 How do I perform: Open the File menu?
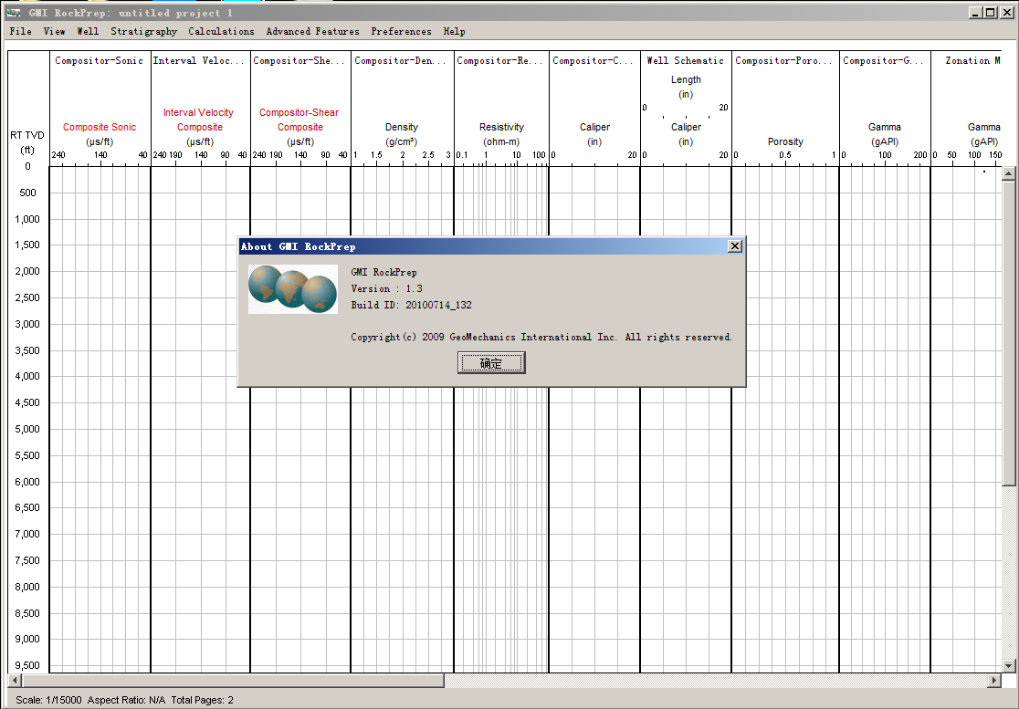pos(21,31)
